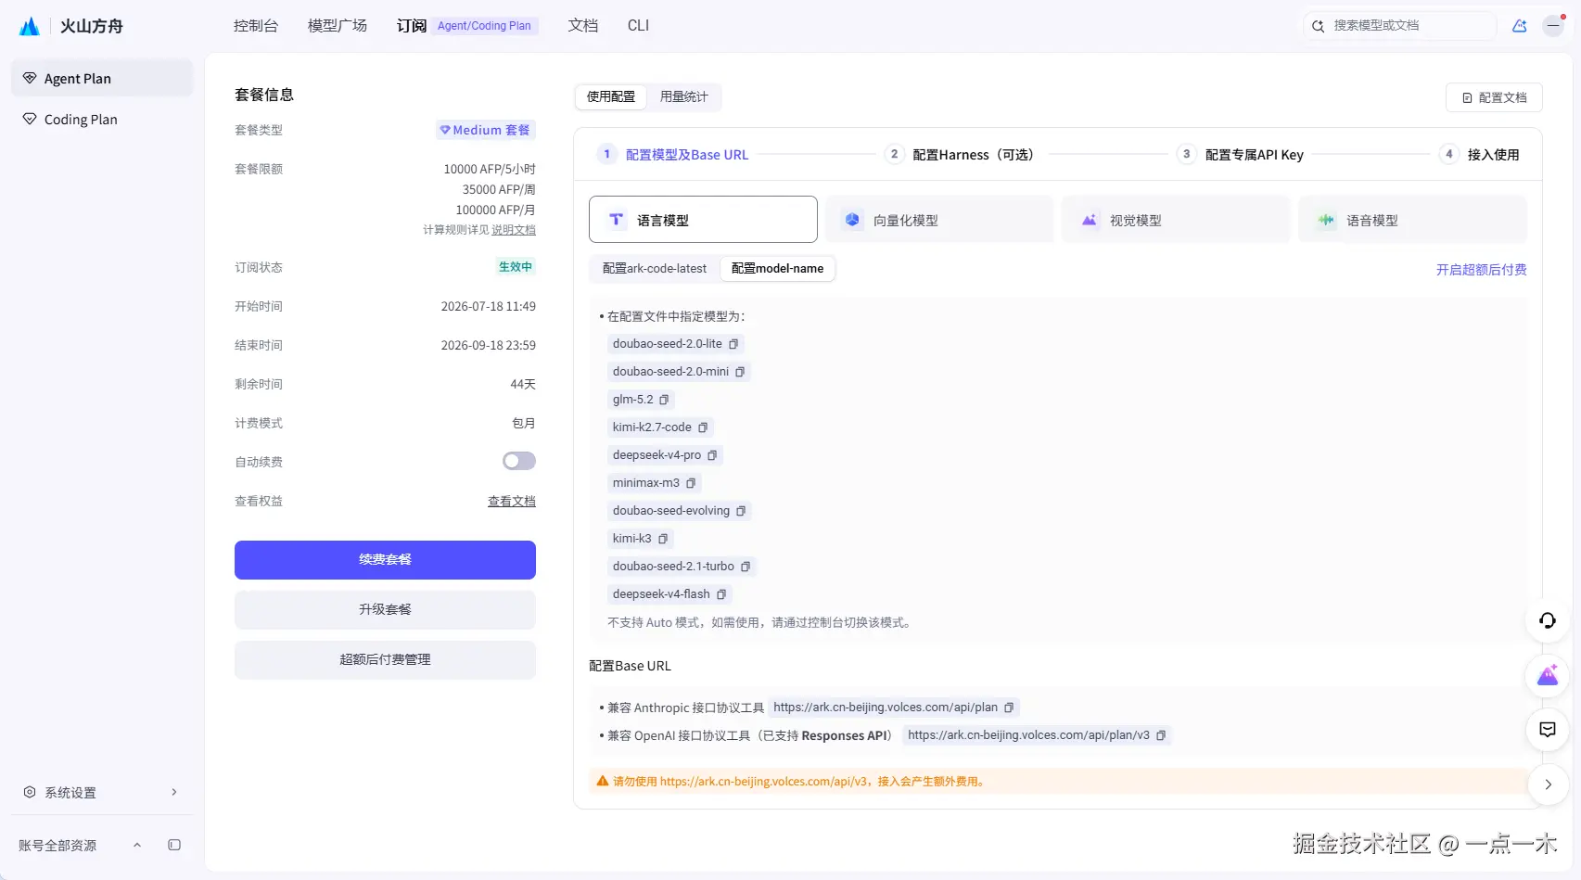Go to step 2 配置Harness
The image size is (1581, 880).
point(960,155)
